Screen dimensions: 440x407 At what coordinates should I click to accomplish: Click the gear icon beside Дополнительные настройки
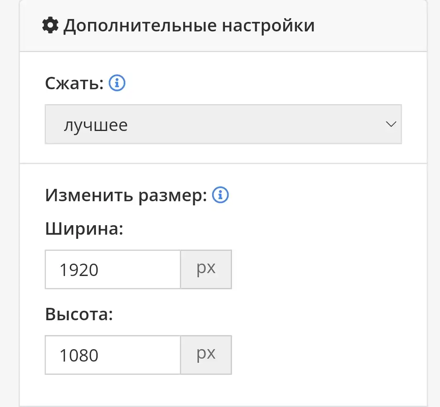[50, 25]
